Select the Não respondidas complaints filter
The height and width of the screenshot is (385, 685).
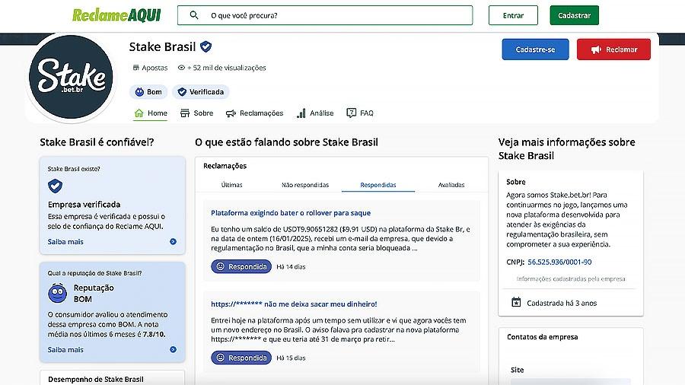(305, 185)
